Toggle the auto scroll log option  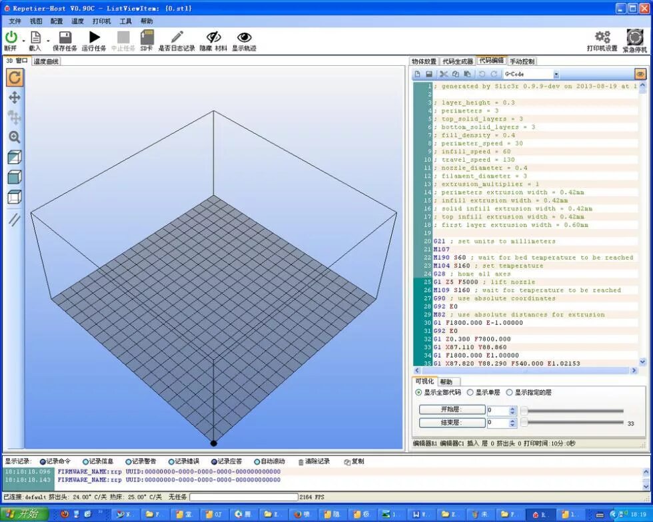(x=257, y=461)
